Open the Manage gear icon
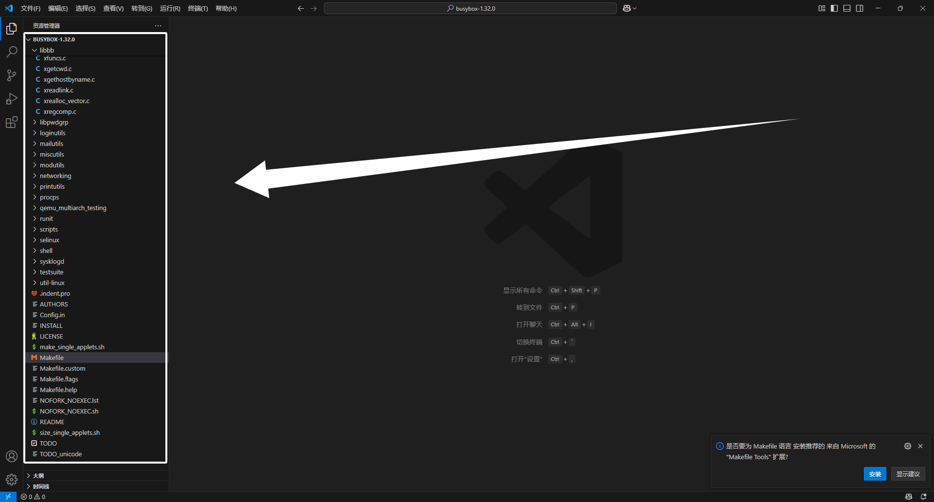 (x=12, y=480)
